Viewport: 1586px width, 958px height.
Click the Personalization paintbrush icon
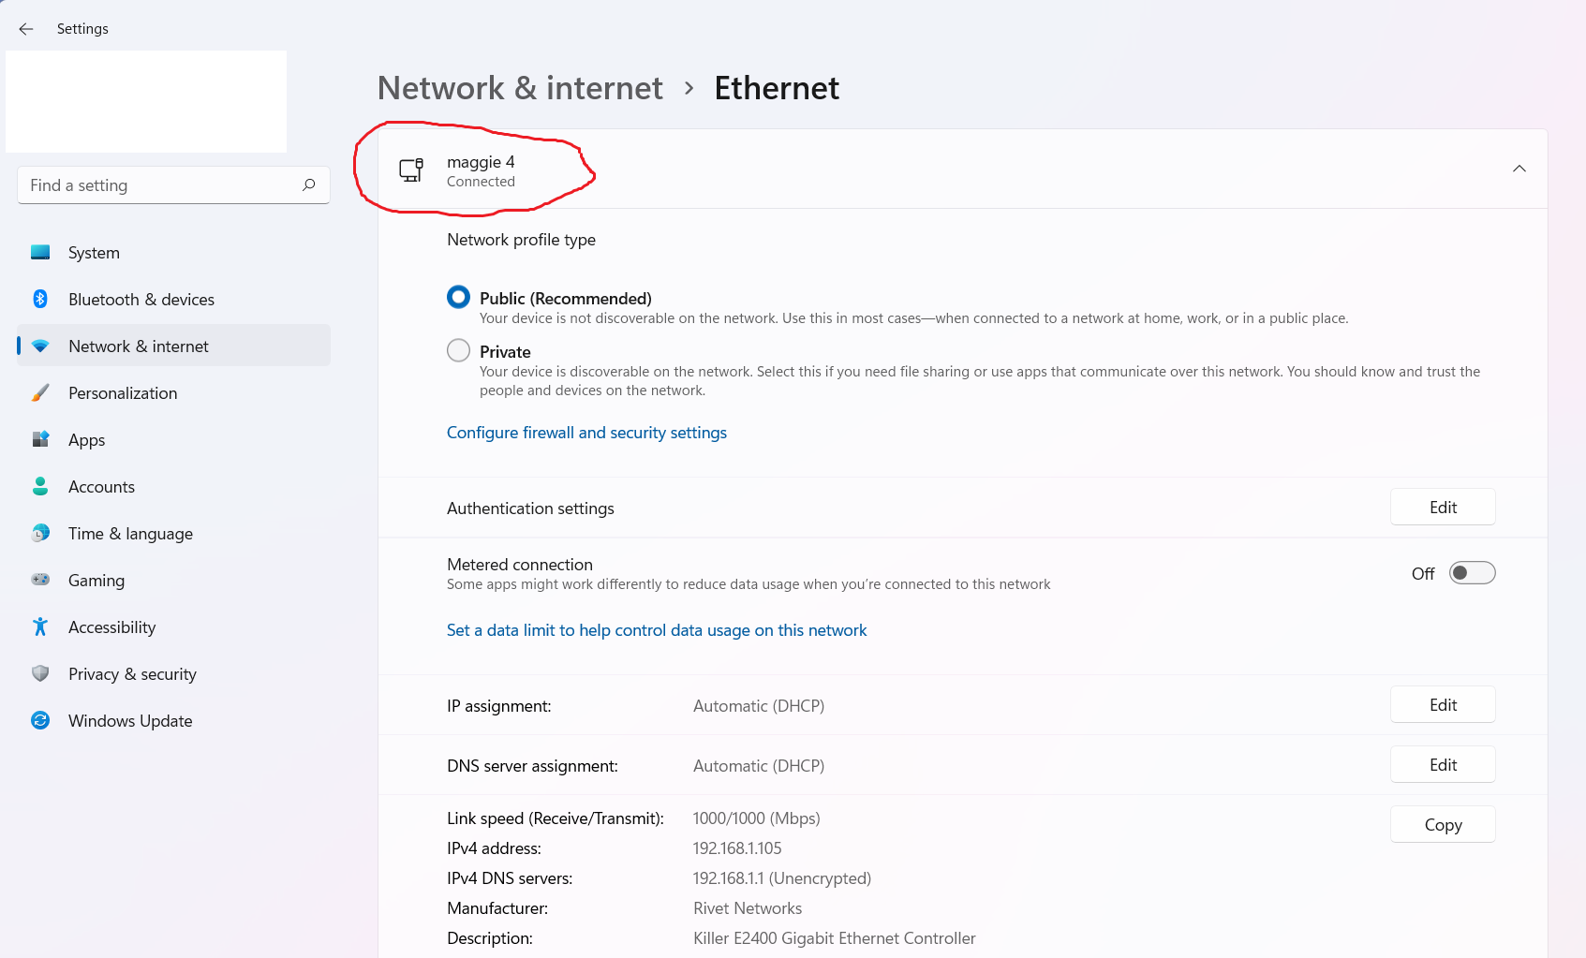[x=40, y=393]
